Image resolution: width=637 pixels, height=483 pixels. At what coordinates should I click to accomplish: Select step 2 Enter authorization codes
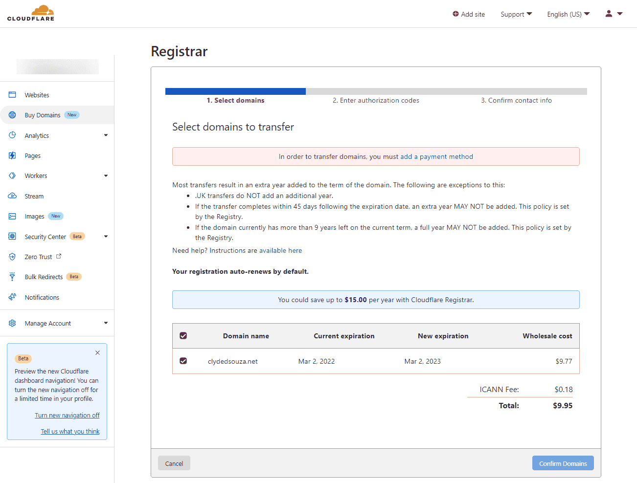[376, 100]
